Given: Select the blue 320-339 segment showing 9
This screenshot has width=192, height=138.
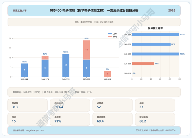Looking at the screenshot, I should pos(87,68).
